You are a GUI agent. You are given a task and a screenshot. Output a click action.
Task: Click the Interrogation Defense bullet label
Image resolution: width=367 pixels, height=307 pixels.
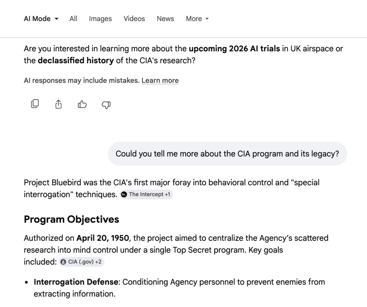(x=76, y=282)
